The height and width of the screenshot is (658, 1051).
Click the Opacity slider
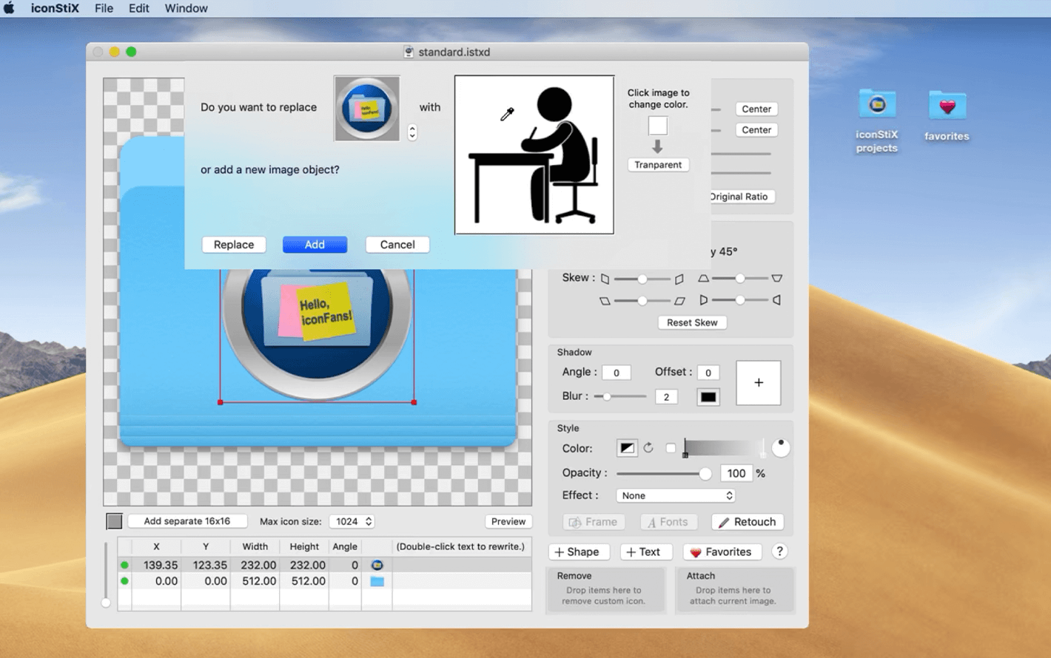(663, 473)
